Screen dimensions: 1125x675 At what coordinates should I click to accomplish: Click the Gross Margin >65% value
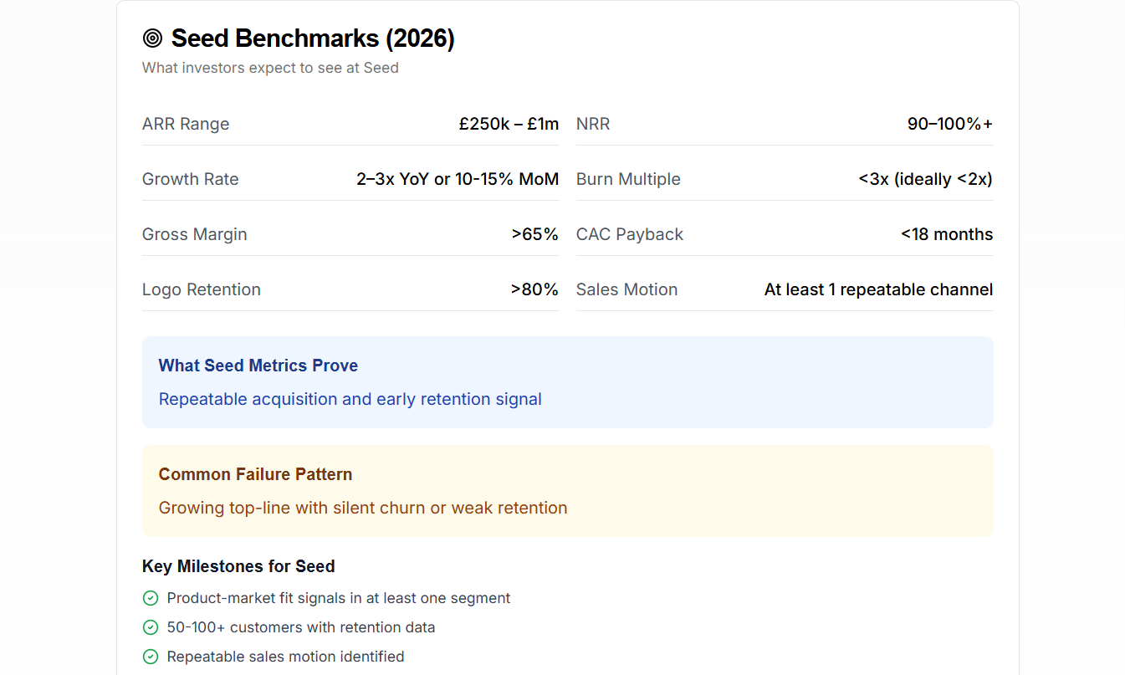coord(535,234)
